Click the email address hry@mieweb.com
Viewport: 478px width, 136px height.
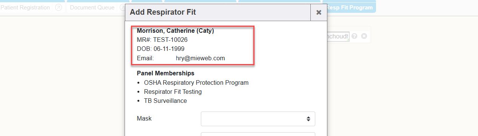click(x=200, y=58)
